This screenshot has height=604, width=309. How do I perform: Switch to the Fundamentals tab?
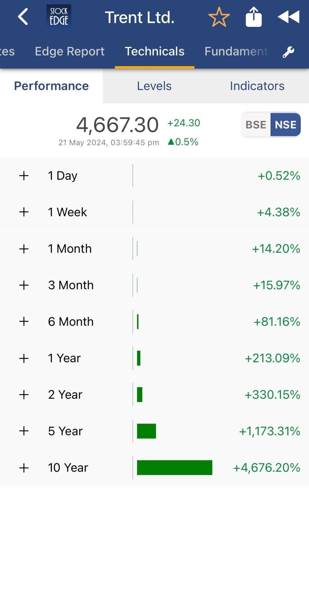236,51
